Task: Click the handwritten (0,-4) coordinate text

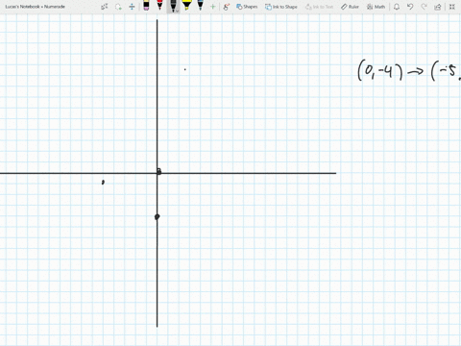Action: click(x=380, y=70)
